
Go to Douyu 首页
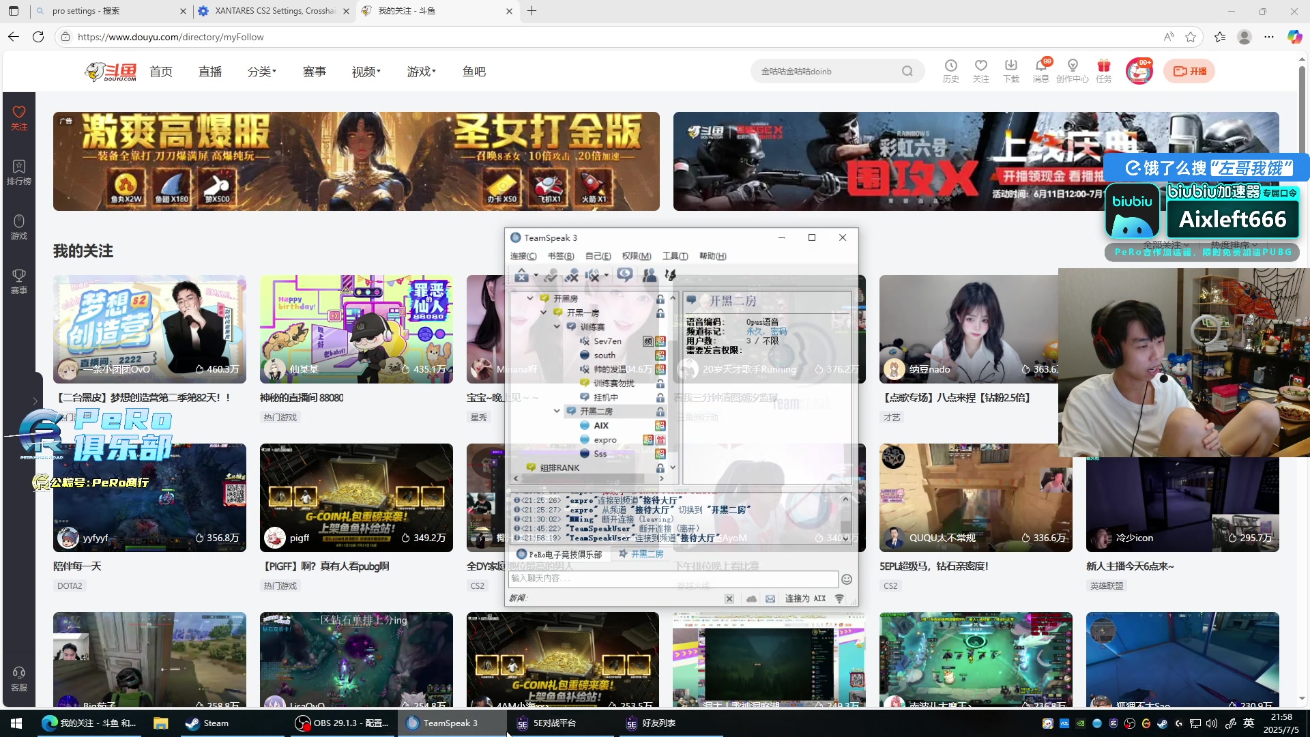point(161,72)
